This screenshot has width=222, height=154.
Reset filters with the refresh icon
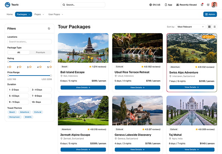pos(49,28)
